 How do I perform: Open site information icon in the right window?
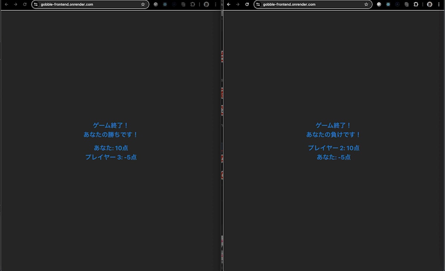tap(258, 4)
